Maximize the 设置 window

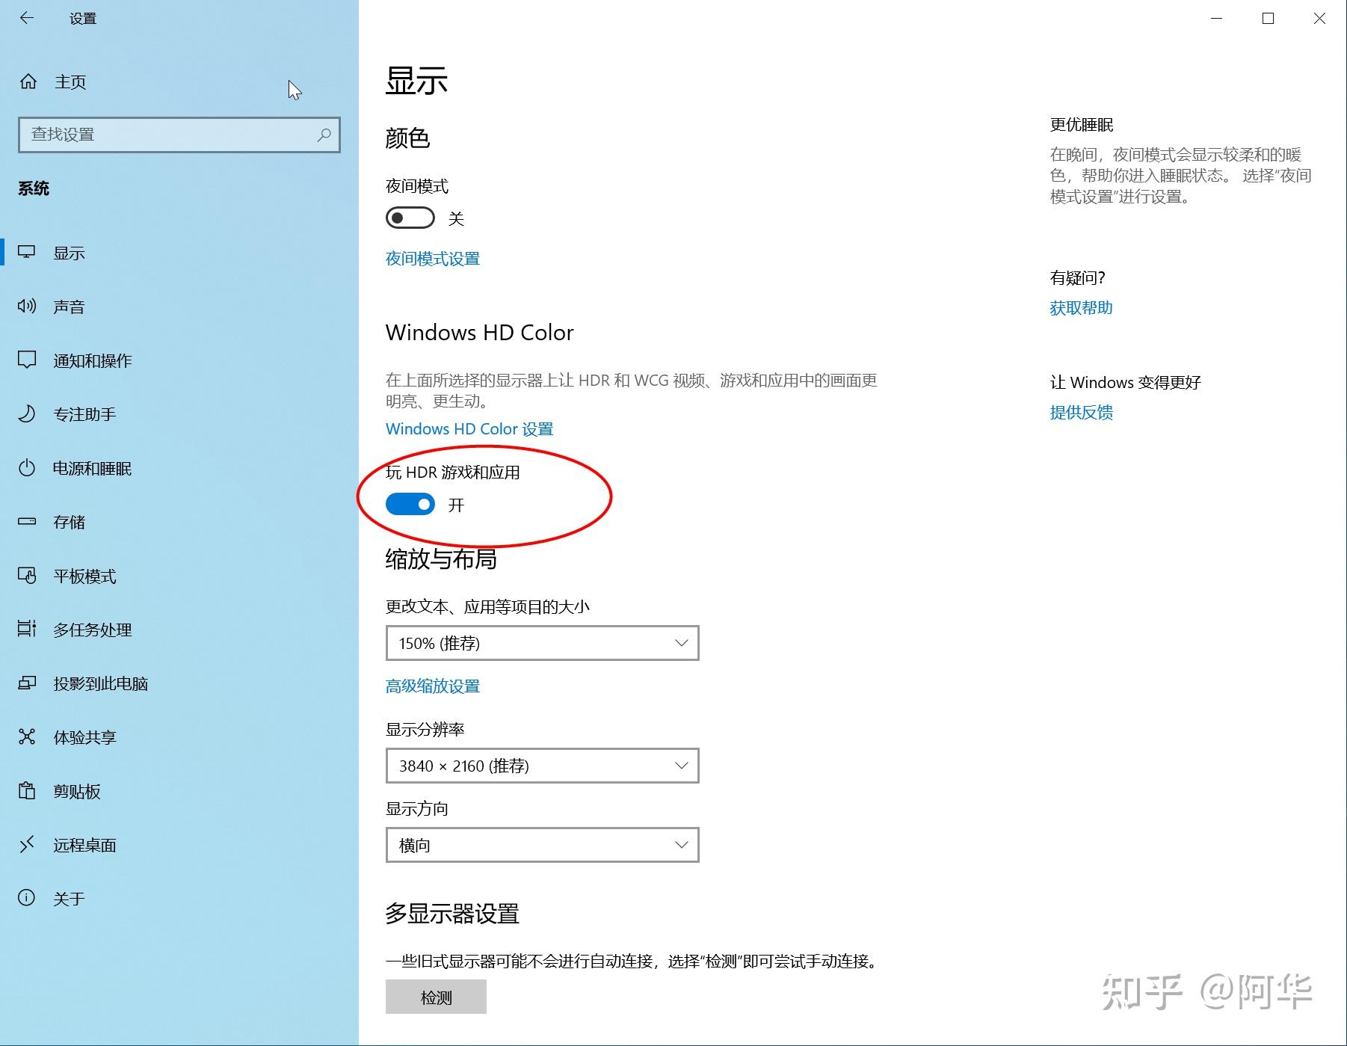[1268, 18]
